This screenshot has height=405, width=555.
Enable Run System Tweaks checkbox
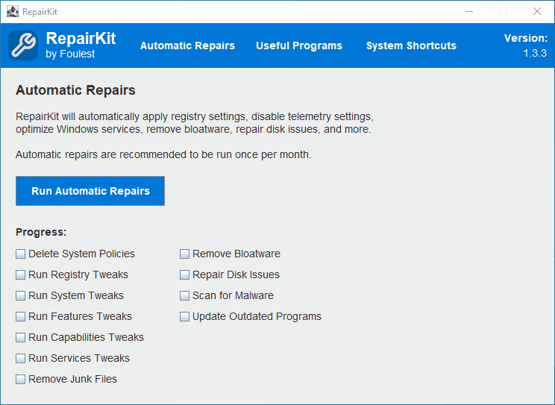21,295
